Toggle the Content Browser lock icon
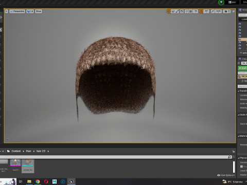 [x=233, y=151]
